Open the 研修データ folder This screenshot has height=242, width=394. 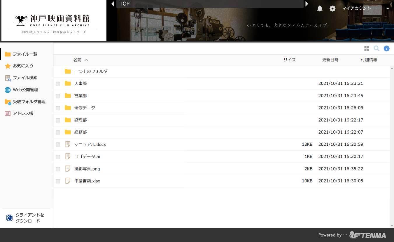(85, 108)
